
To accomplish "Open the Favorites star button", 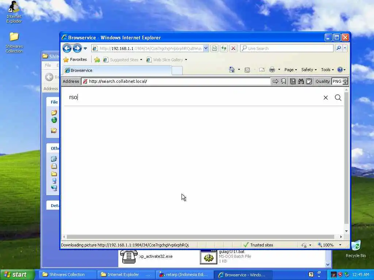I will click(x=75, y=59).
